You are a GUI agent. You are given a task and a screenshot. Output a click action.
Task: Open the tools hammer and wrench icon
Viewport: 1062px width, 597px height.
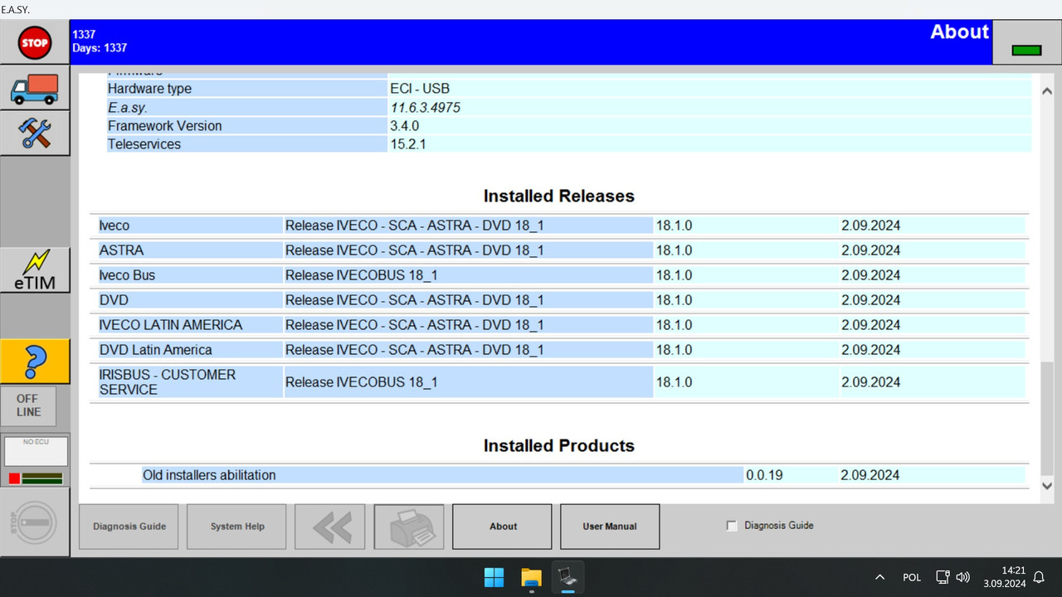pos(35,133)
